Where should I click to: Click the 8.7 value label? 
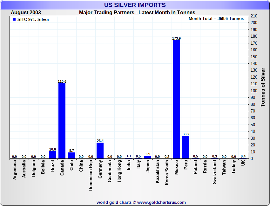[71, 151]
